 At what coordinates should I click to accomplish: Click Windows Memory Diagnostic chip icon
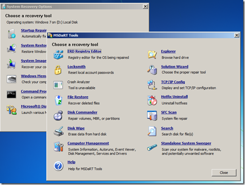click(x=12, y=79)
